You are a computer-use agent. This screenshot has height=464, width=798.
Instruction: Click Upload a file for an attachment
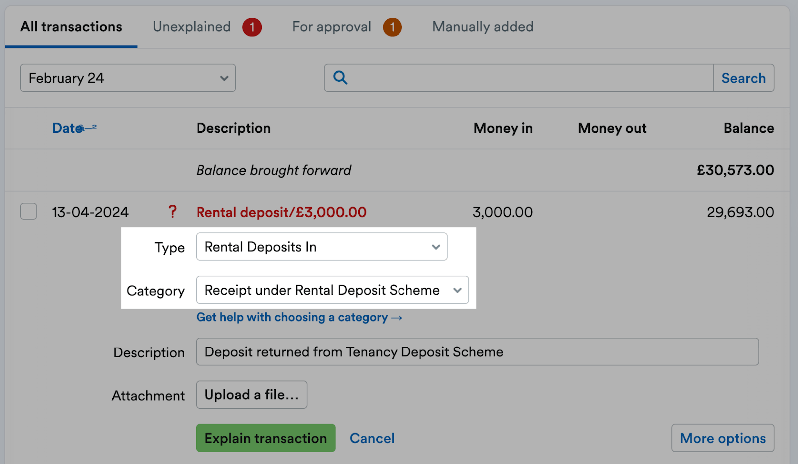[x=251, y=394]
